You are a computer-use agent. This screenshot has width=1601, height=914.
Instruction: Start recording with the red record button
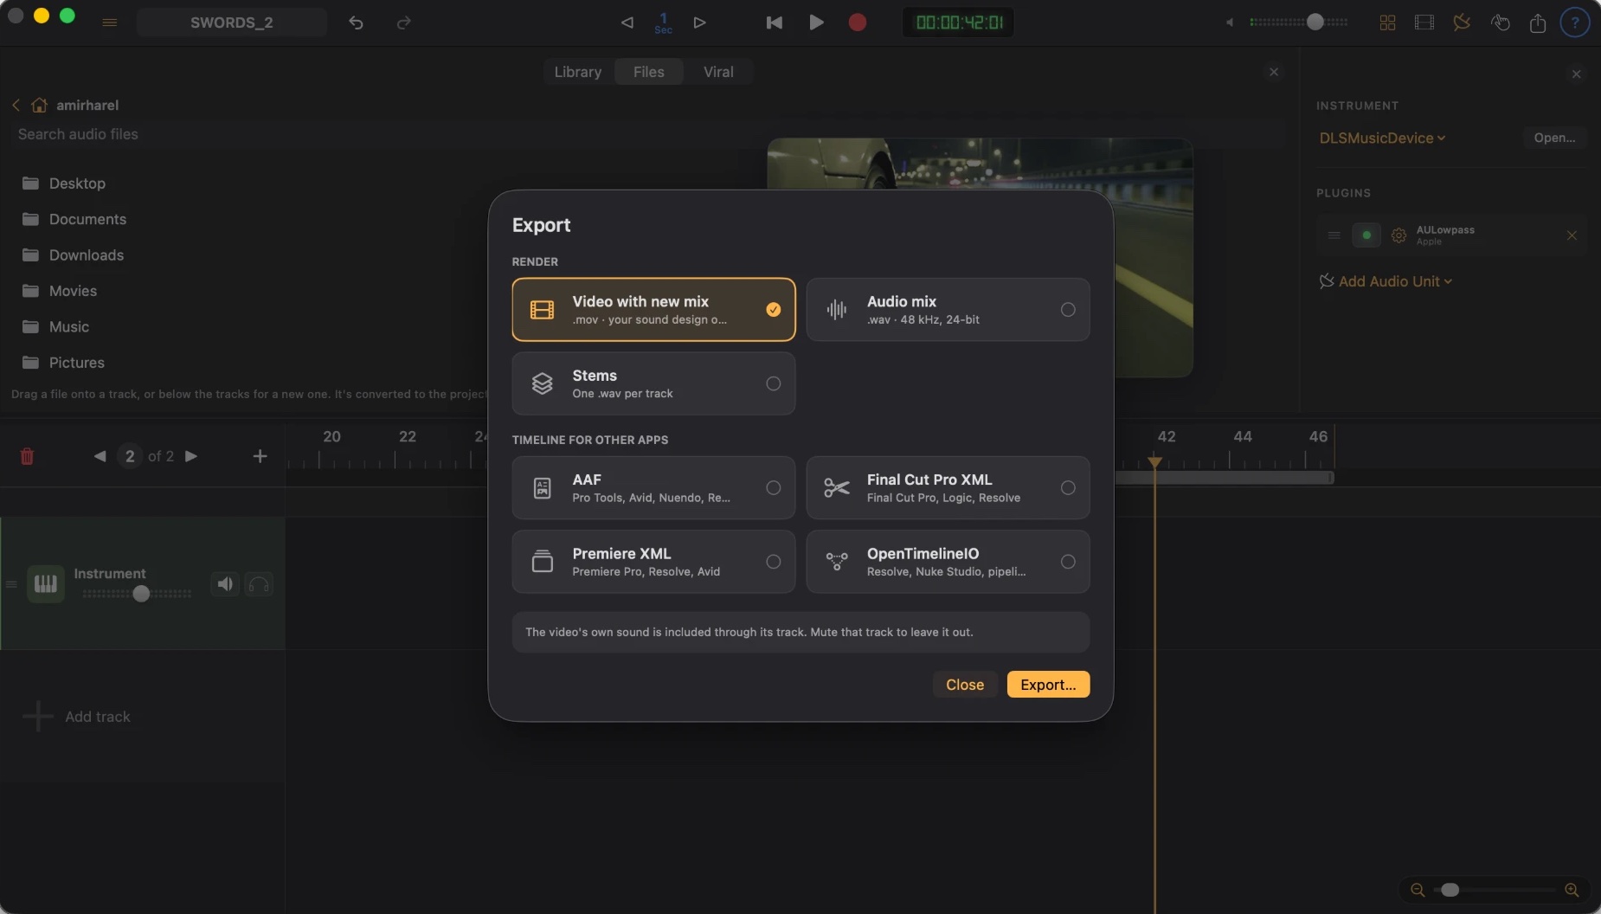coord(858,23)
